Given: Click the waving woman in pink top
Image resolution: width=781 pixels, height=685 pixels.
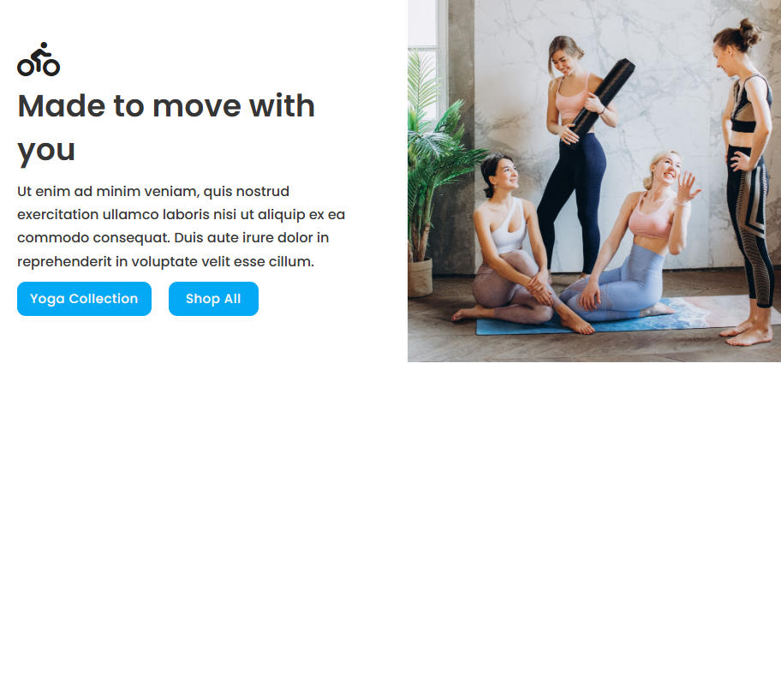Looking at the screenshot, I should (633, 239).
